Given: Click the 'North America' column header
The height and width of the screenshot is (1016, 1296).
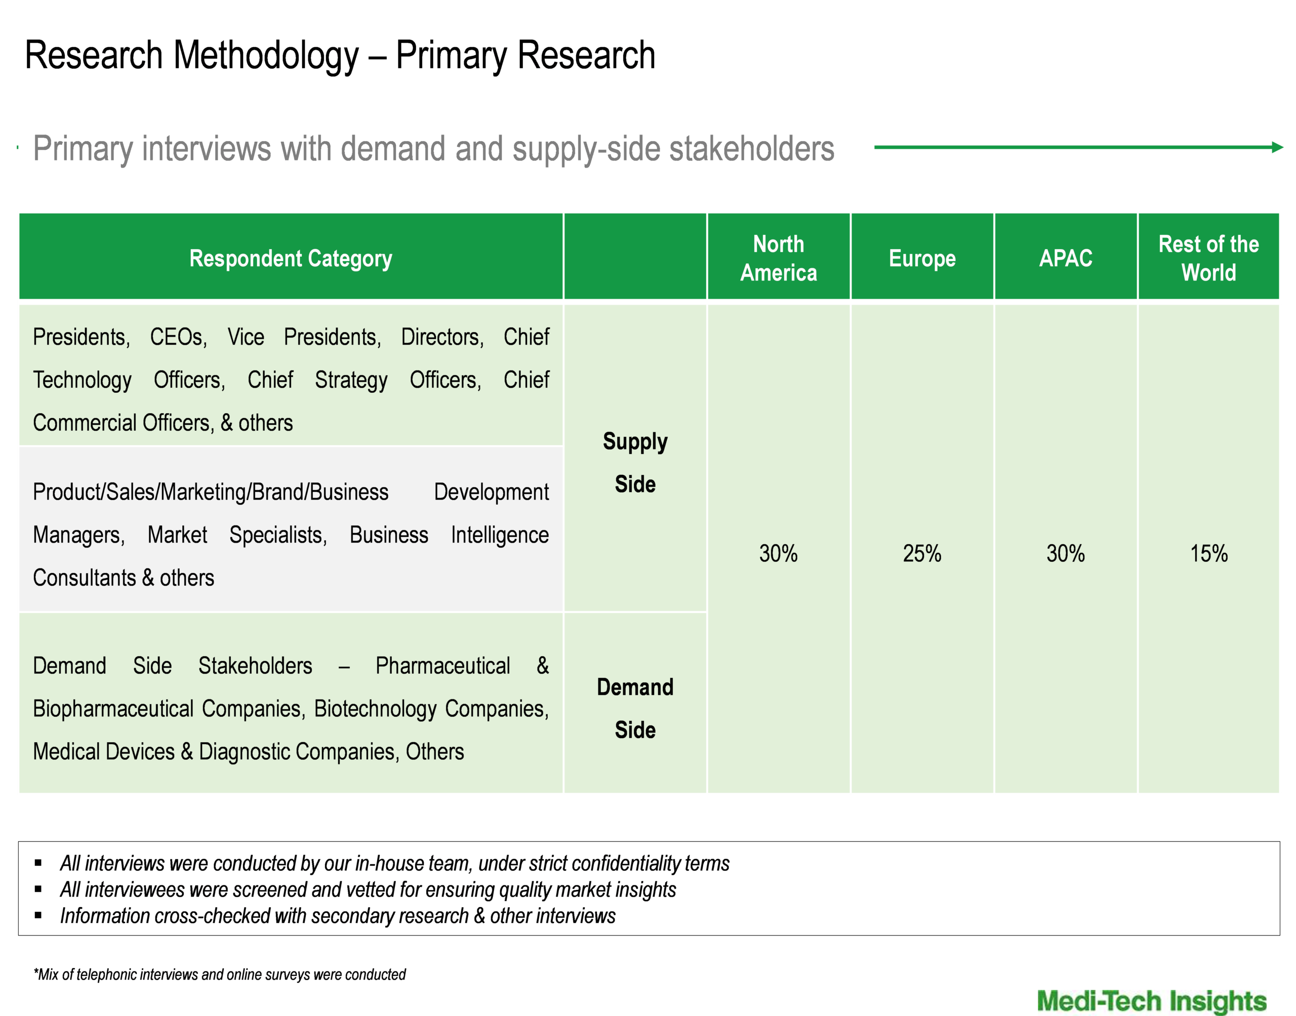Looking at the screenshot, I should (x=779, y=256).
